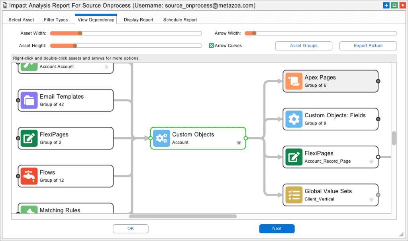408x241 pixels.
Task: Click the Asset Height slider handle
Action: pos(75,46)
